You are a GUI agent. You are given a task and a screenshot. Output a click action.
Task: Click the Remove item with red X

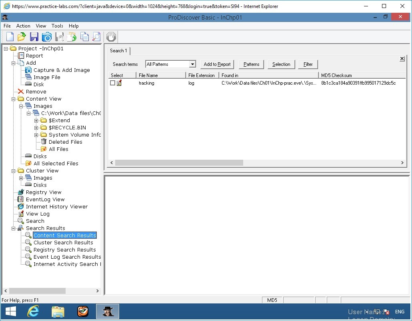click(36, 91)
